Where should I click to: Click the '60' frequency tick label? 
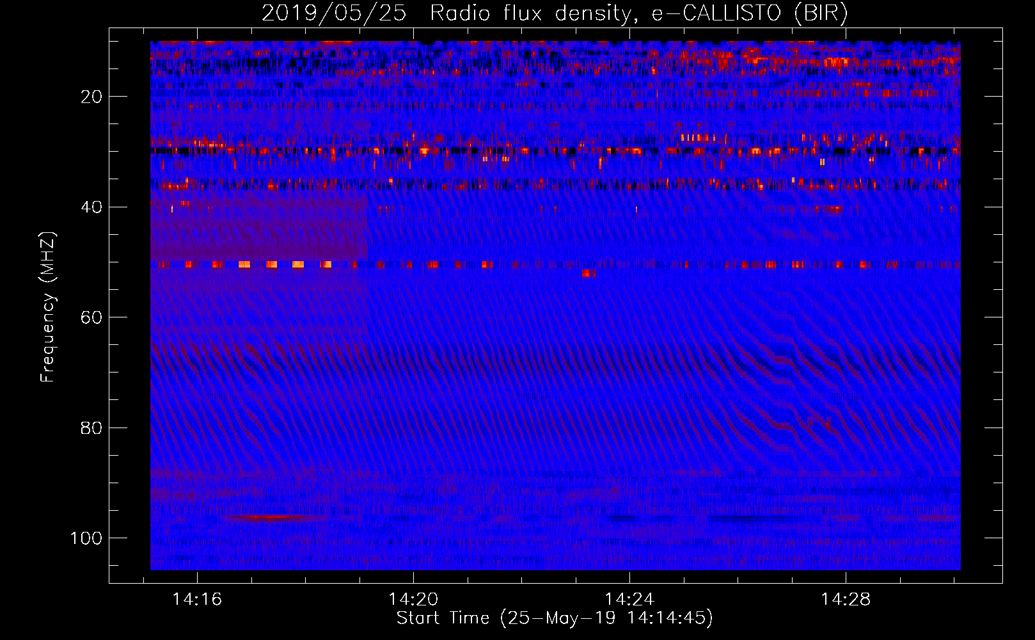[x=91, y=317]
